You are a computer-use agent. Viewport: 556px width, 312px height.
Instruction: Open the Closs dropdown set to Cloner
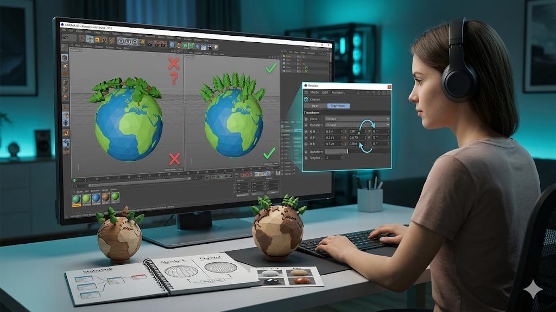(x=356, y=119)
